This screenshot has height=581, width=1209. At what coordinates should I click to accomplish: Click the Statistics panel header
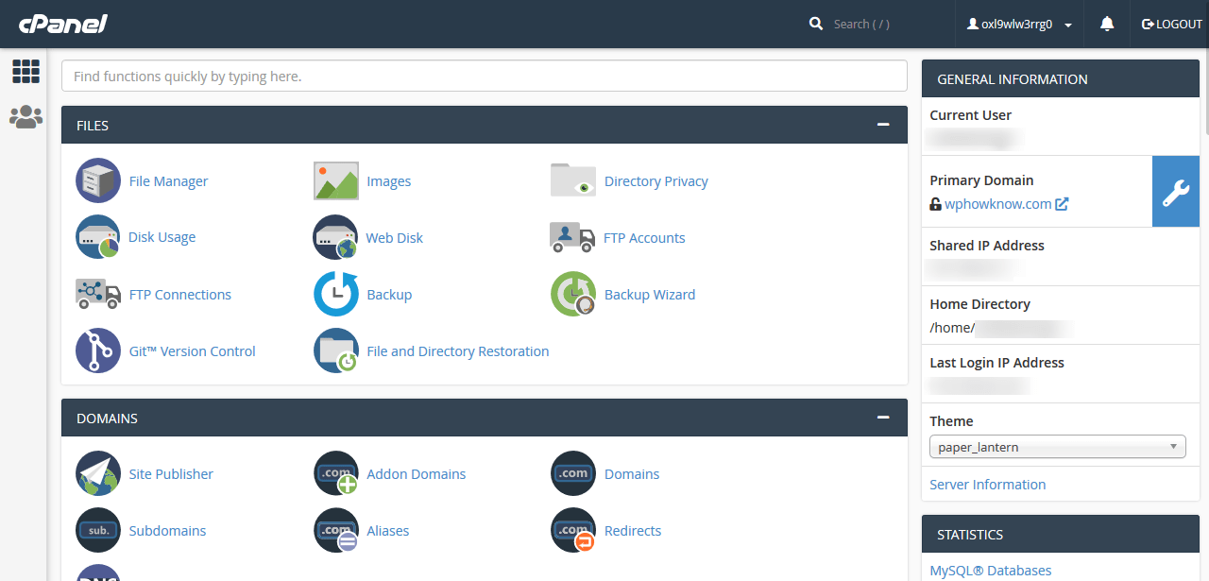(1061, 535)
